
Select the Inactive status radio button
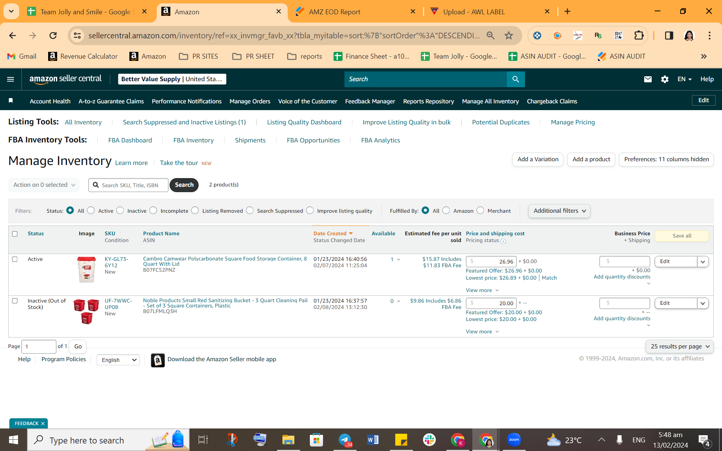[120, 210]
